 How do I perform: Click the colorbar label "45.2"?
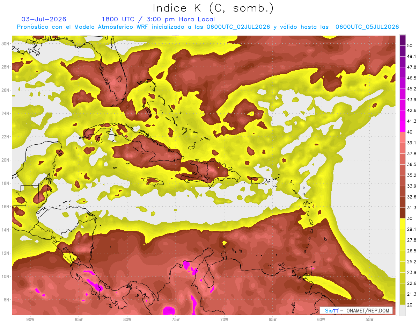pyautogui.click(x=412, y=89)
